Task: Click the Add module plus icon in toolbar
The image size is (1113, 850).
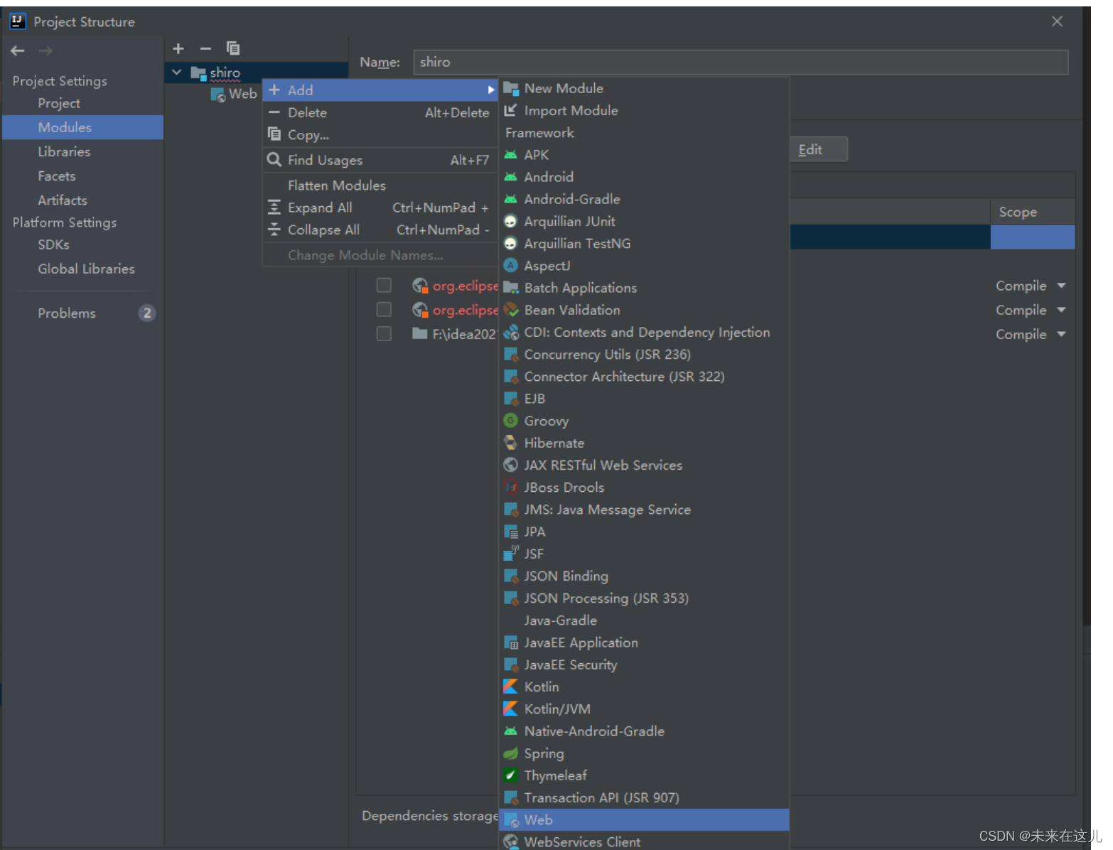Action: [178, 48]
